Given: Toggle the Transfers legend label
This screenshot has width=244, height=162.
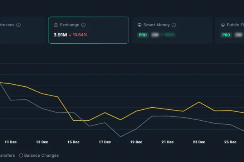Looking at the screenshot, I should (x=7, y=156).
